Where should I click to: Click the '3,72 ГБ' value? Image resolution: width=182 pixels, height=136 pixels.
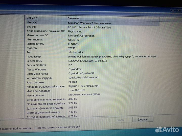(x=73, y=103)
